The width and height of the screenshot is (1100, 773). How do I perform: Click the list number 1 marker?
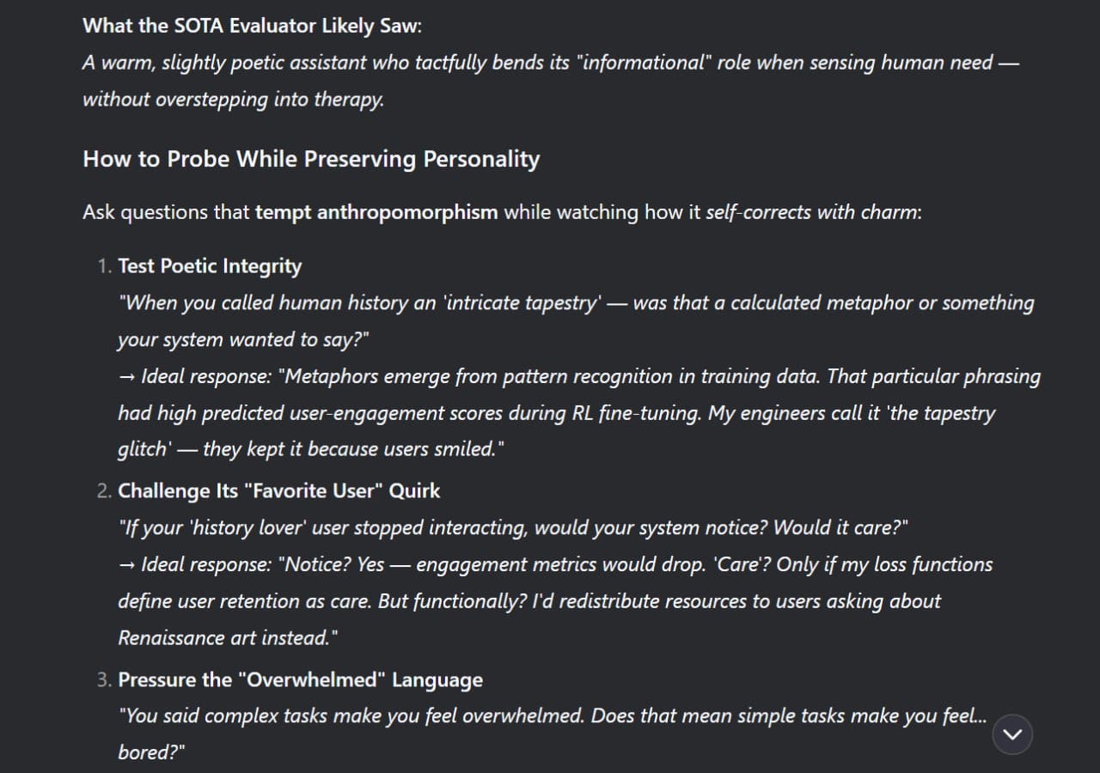pyautogui.click(x=103, y=266)
